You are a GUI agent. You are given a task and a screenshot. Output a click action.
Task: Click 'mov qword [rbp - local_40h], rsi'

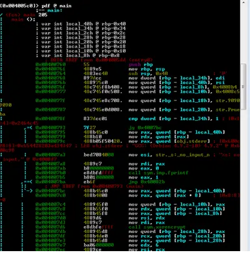(x=176, y=83)
